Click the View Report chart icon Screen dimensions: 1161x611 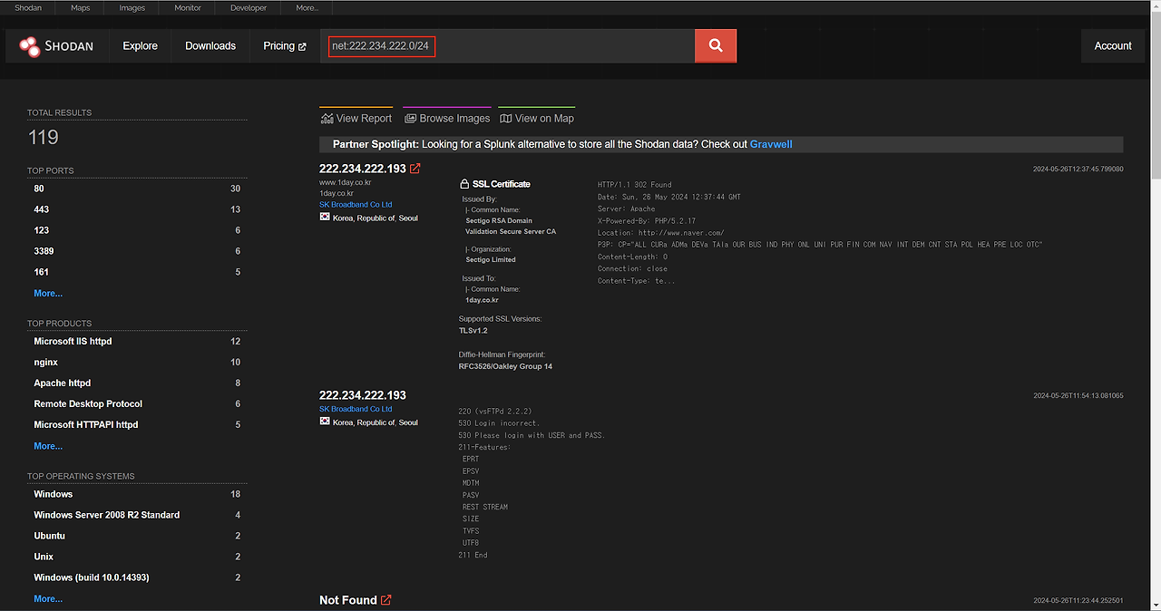tap(327, 119)
